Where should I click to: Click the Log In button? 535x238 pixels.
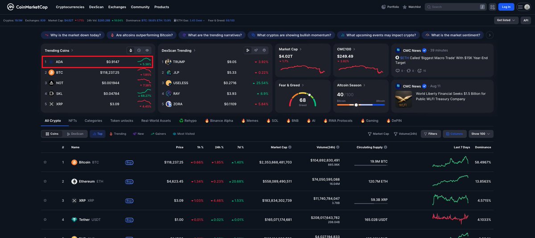(x=506, y=7)
